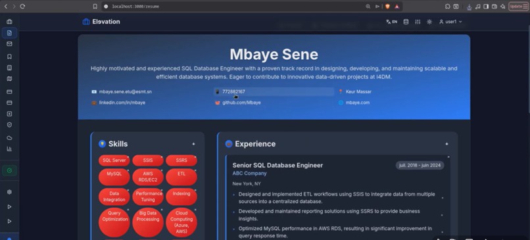Click the green check status button
The image size is (530, 240).
tap(9, 171)
